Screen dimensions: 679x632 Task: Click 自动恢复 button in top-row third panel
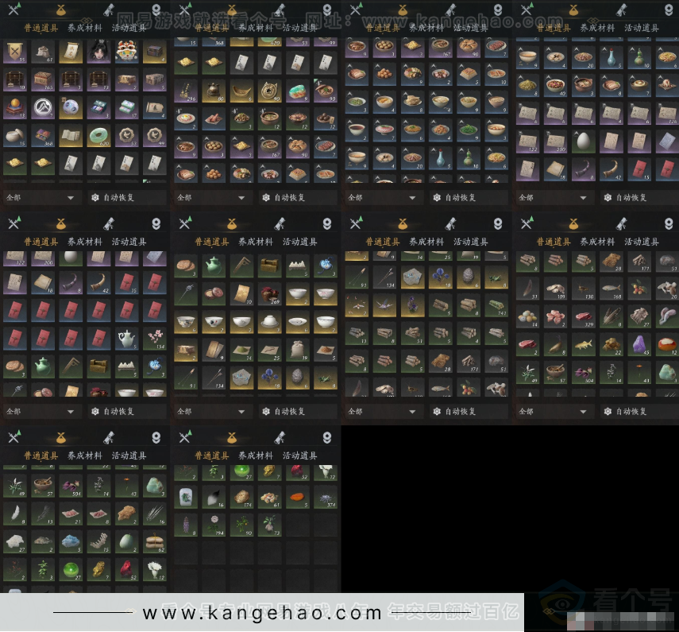469,198
